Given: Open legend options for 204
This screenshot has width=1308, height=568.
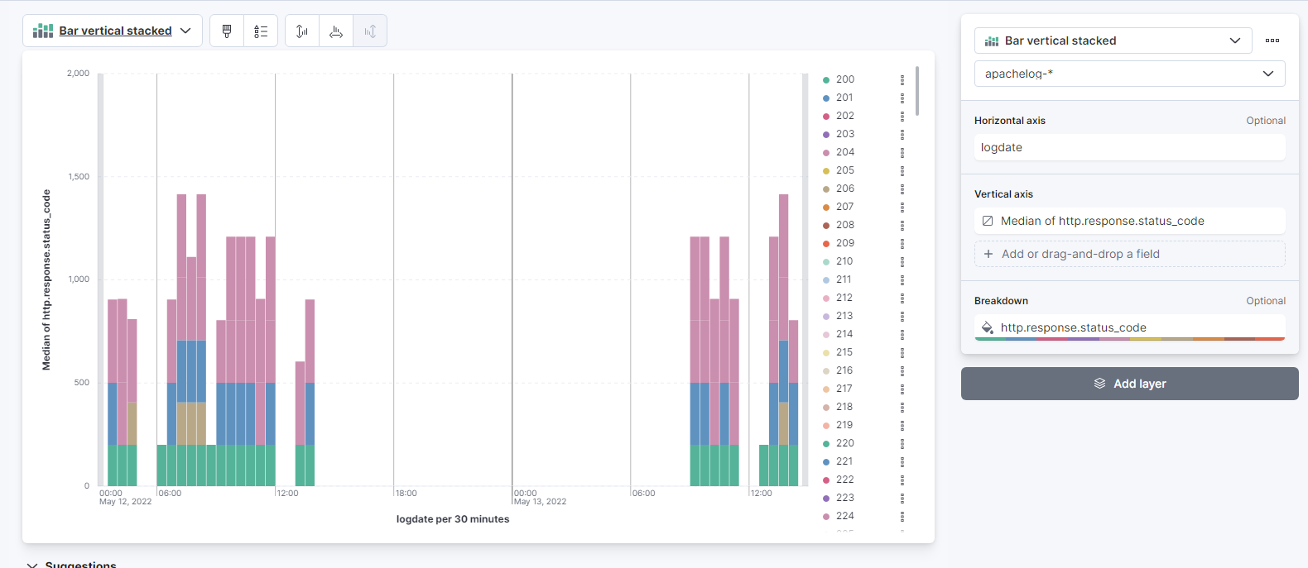Looking at the screenshot, I should [902, 153].
